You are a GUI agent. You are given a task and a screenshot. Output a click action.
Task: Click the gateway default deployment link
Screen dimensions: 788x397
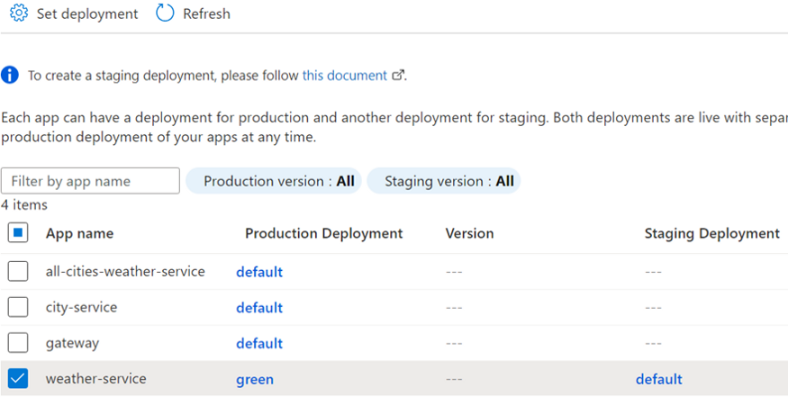click(259, 344)
